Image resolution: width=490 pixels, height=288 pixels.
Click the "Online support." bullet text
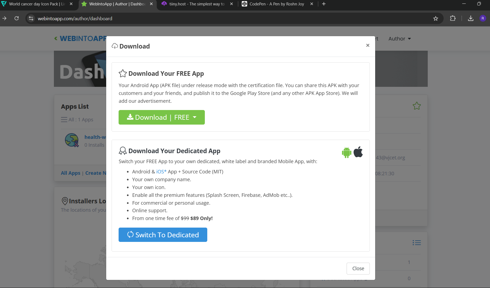[x=150, y=210]
